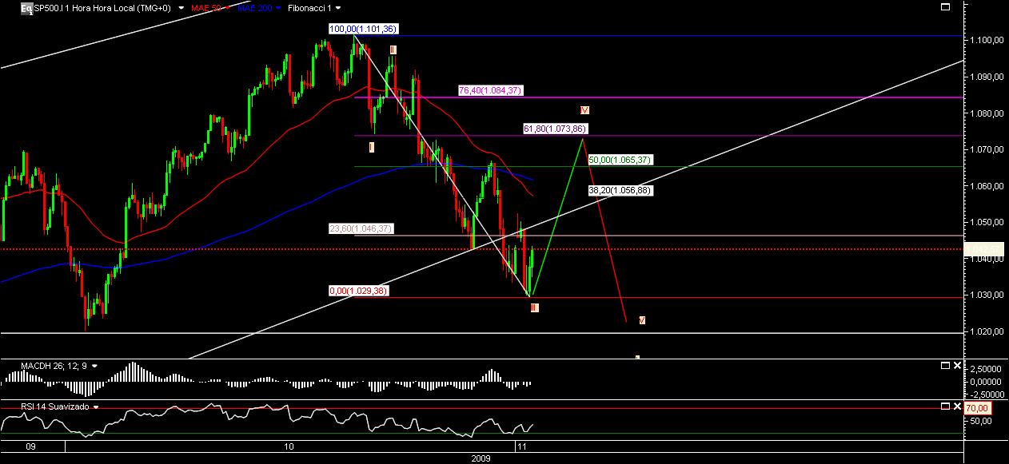This screenshot has height=464, width=1009.
Task: Open the Fibonacci 1 dropdown menu
Action: pyautogui.click(x=339, y=8)
